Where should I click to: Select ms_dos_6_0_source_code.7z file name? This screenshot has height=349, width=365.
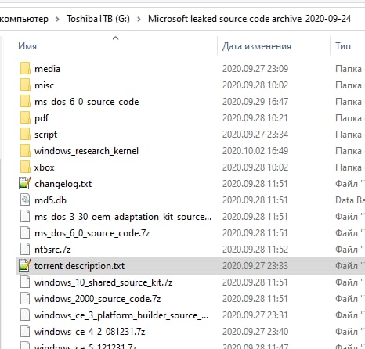pyautogui.click(x=92, y=233)
